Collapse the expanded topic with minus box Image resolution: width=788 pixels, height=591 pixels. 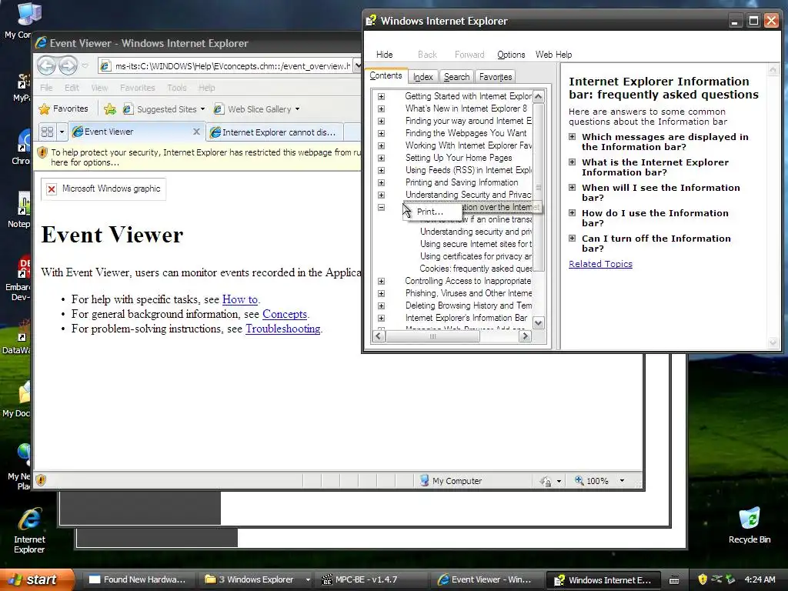pos(382,207)
